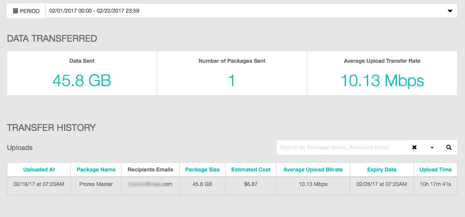Sort by the Uploaded At column
The image size is (465, 217).
(x=39, y=170)
